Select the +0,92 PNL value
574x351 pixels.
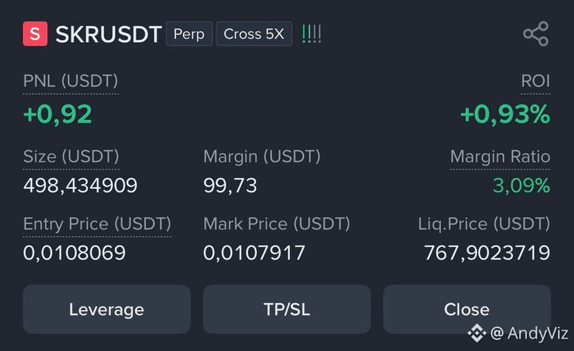[57, 114]
